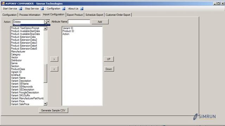Click attribute list scroll up arrow
The image size is (225, 126).
(x=45, y=28)
